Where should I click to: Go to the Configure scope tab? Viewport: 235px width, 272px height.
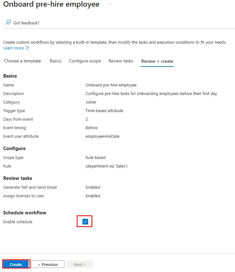tap(85, 61)
